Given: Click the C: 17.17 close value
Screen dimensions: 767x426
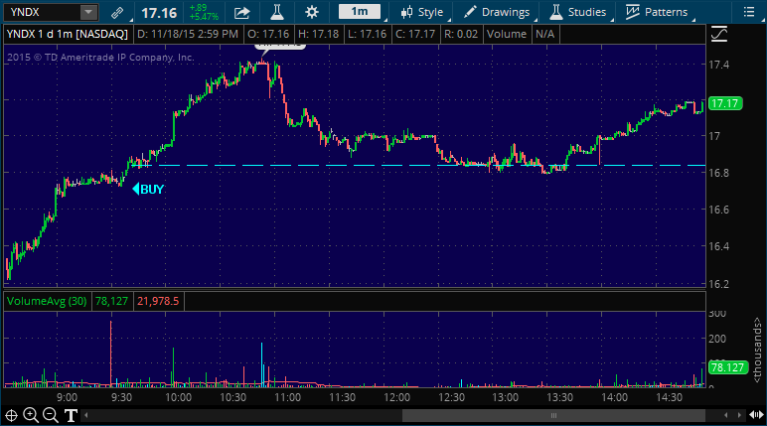Looking at the screenshot, I should click(x=415, y=34).
